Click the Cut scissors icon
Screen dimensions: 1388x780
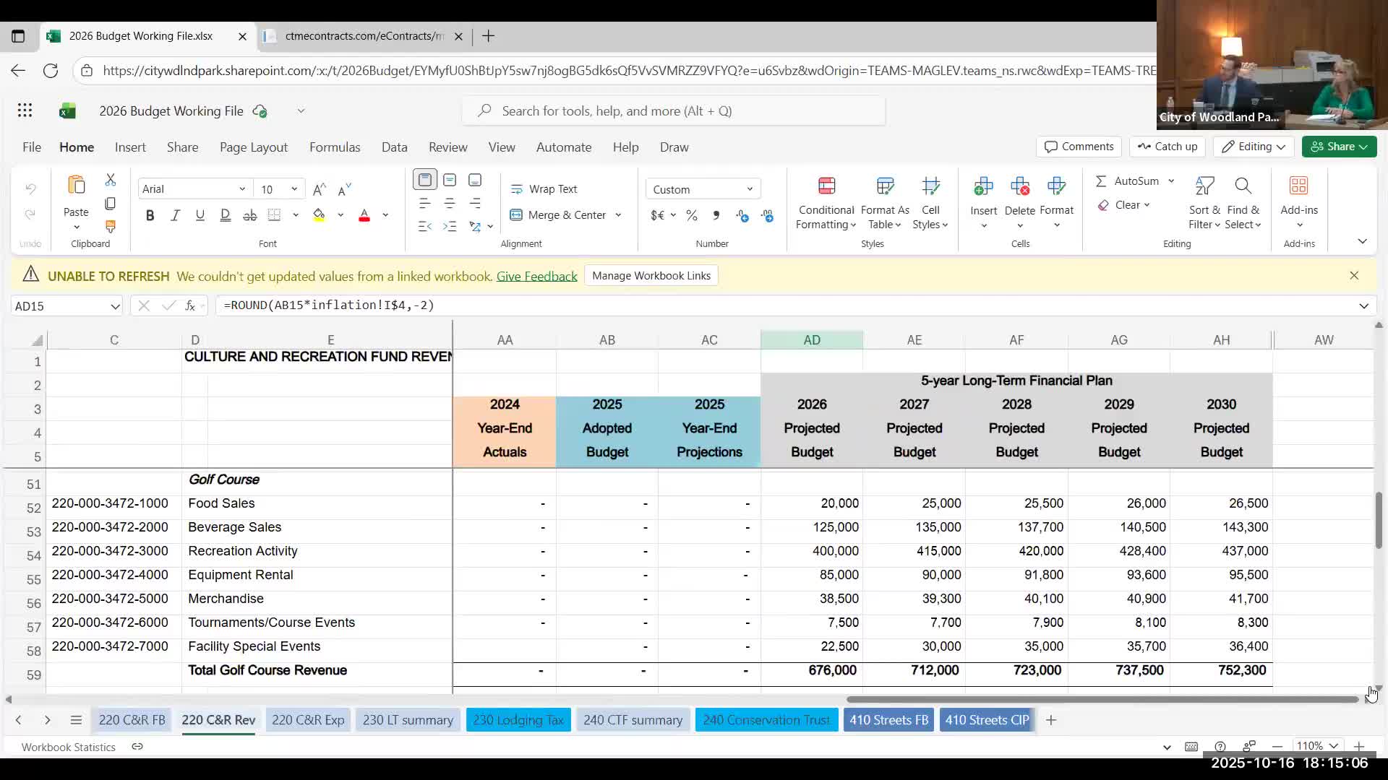tap(110, 180)
